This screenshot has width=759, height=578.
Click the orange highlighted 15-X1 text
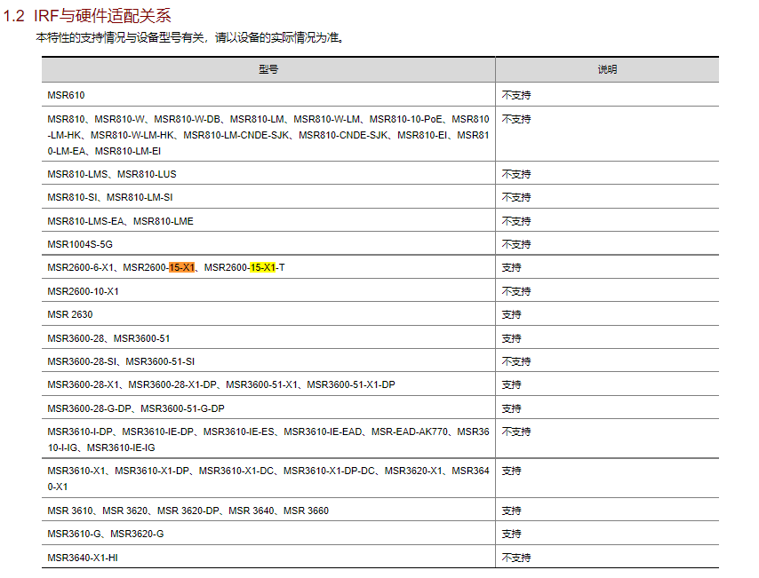pyautogui.click(x=181, y=267)
